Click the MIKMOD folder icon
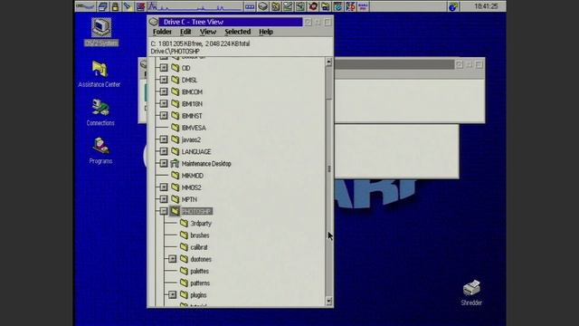This screenshot has height=326, width=579. [x=175, y=175]
